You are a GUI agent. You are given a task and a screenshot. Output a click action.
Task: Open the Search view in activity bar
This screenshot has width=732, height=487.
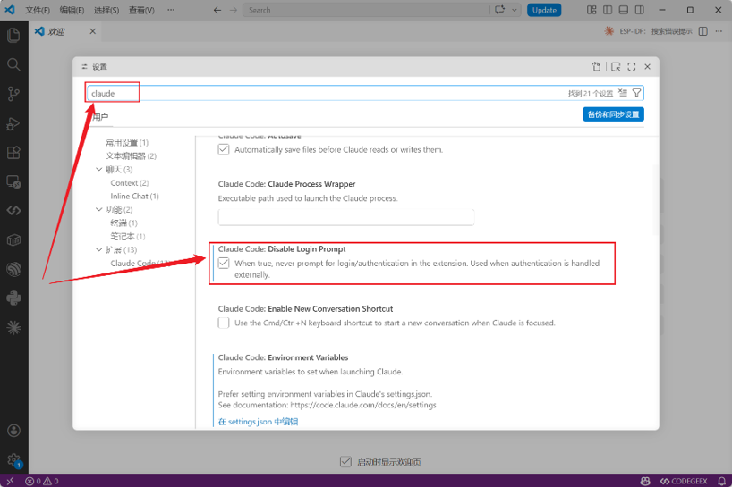point(13,64)
